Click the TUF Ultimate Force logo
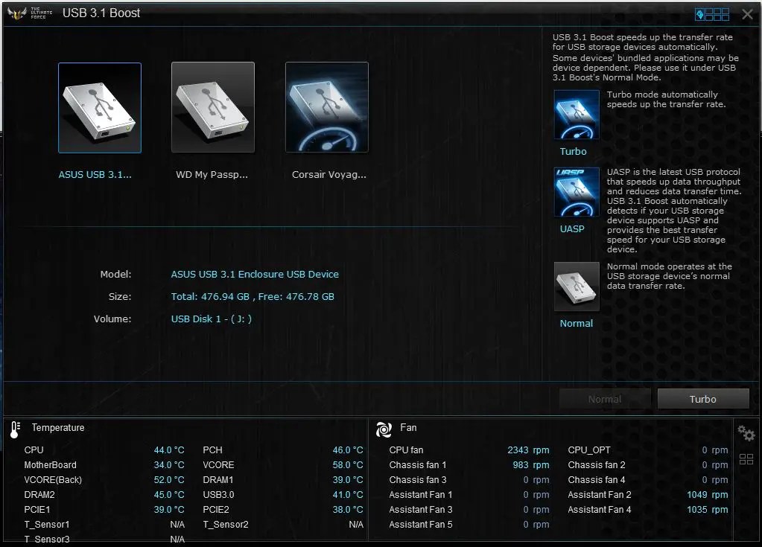This screenshot has height=547, width=762. (x=30, y=13)
